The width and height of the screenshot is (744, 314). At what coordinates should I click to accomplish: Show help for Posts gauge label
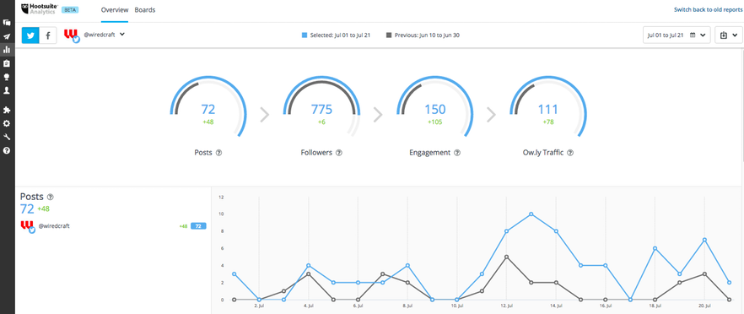click(x=219, y=153)
